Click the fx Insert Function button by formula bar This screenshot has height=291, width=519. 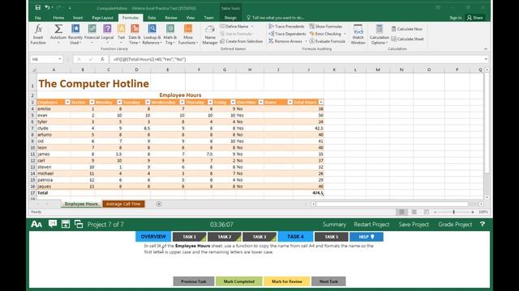coord(102,59)
